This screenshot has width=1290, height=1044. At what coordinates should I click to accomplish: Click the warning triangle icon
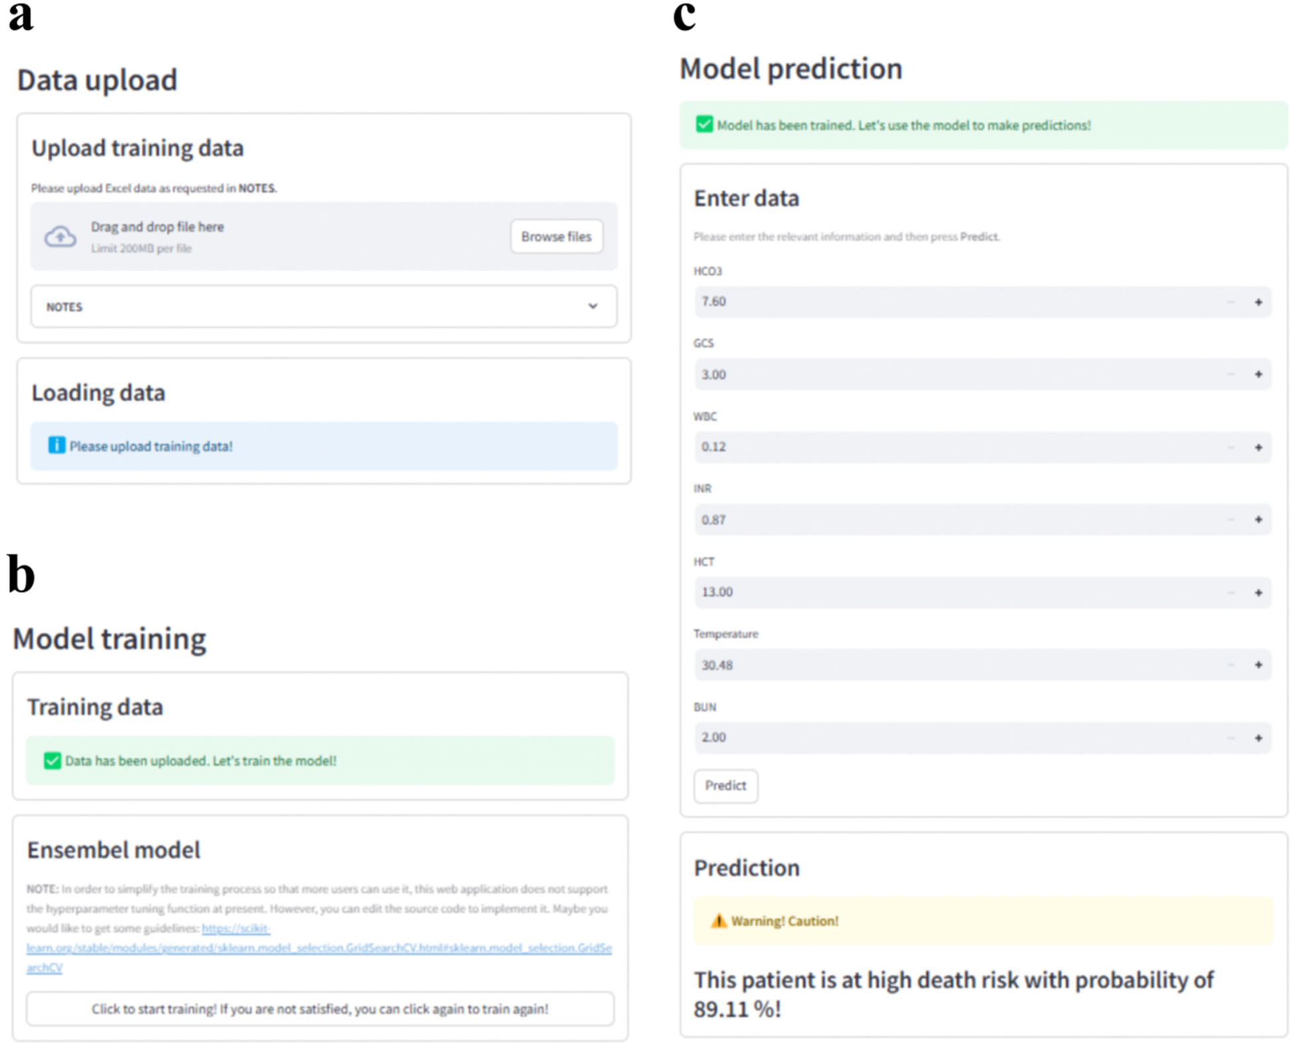click(718, 921)
